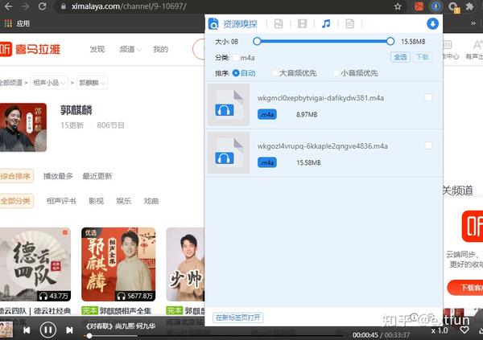This screenshot has width=483, height=340.
Task: Select the 自动 sort radio button
Action: pos(236,73)
